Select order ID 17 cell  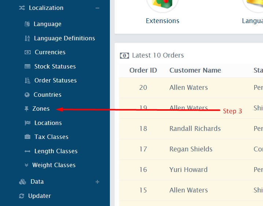click(x=143, y=149)
